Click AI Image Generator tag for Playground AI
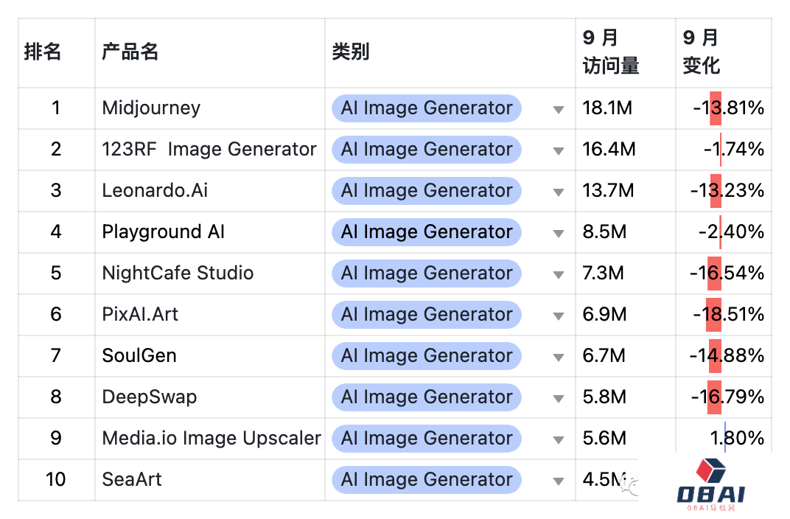This screenshot has height=519, width=790. [x=426, y=232]
